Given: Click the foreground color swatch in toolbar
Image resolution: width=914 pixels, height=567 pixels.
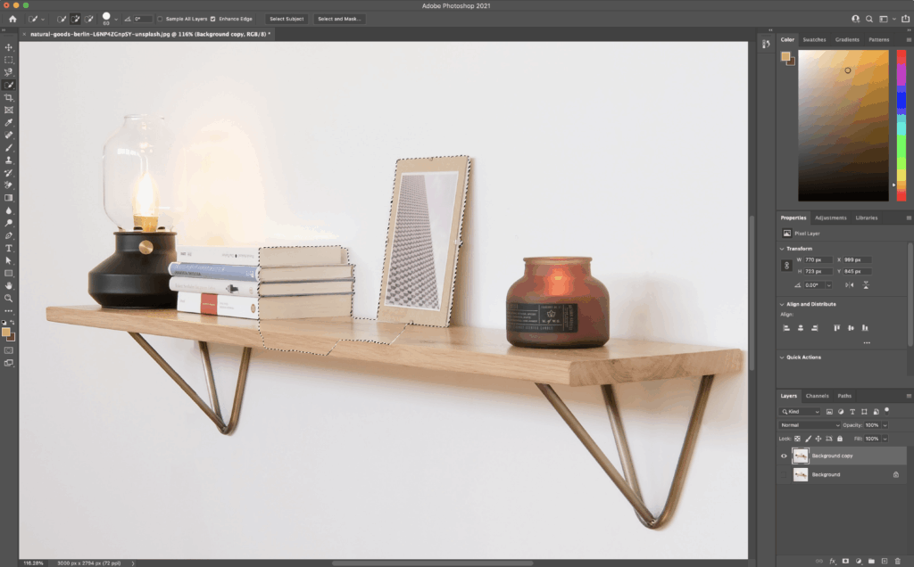Looking at the screenshot, I should click(x=6, y=332).
